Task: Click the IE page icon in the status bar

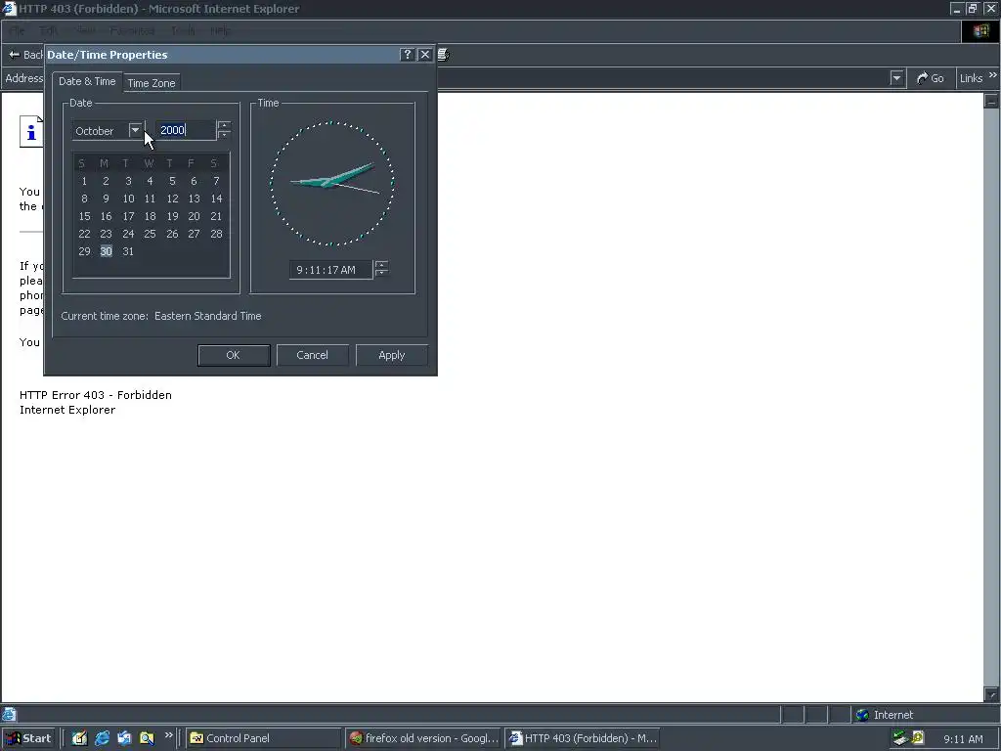Action: click(x=9, y=715)
